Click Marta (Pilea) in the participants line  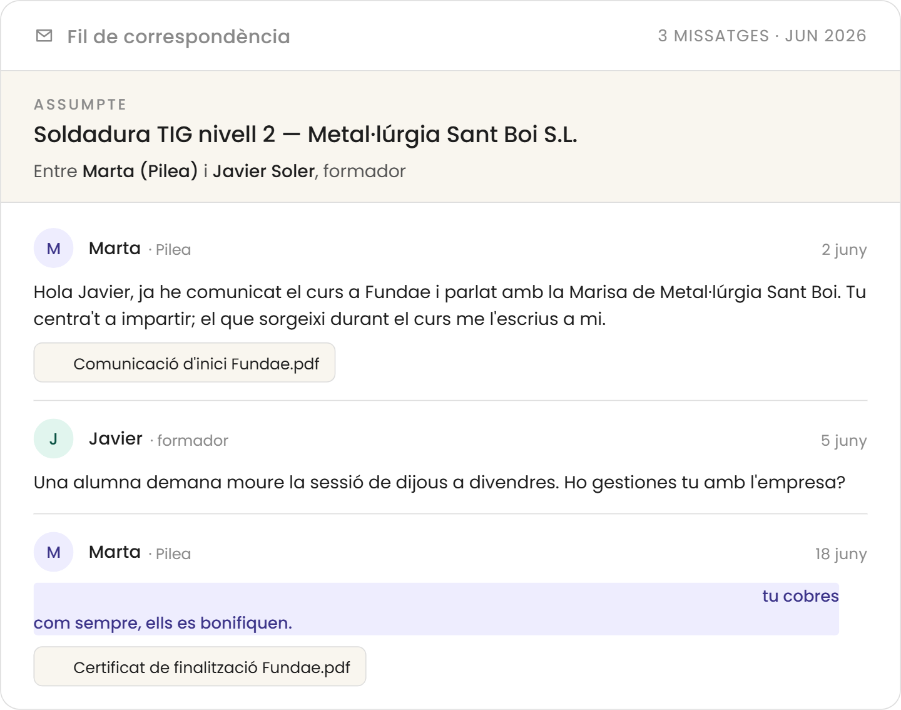tap(140, 171)
